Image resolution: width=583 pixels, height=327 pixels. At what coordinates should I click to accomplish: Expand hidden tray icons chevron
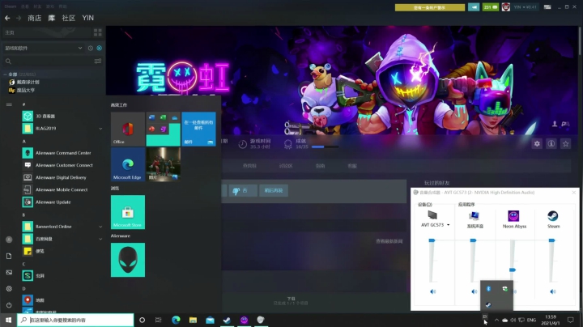(x=496, y=320)
